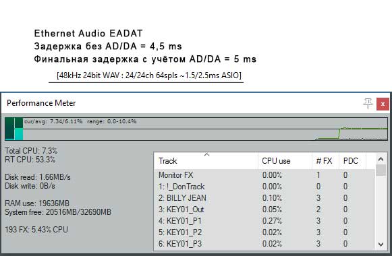
Task: Click the track list scrollbar thumb
Action: pyautogui.click(x=381, y=170)
